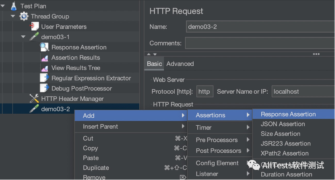Viewport: 335px width, 180px height.
Task: Click the Debug PostProcessor icon
Action: pos(45,88)
